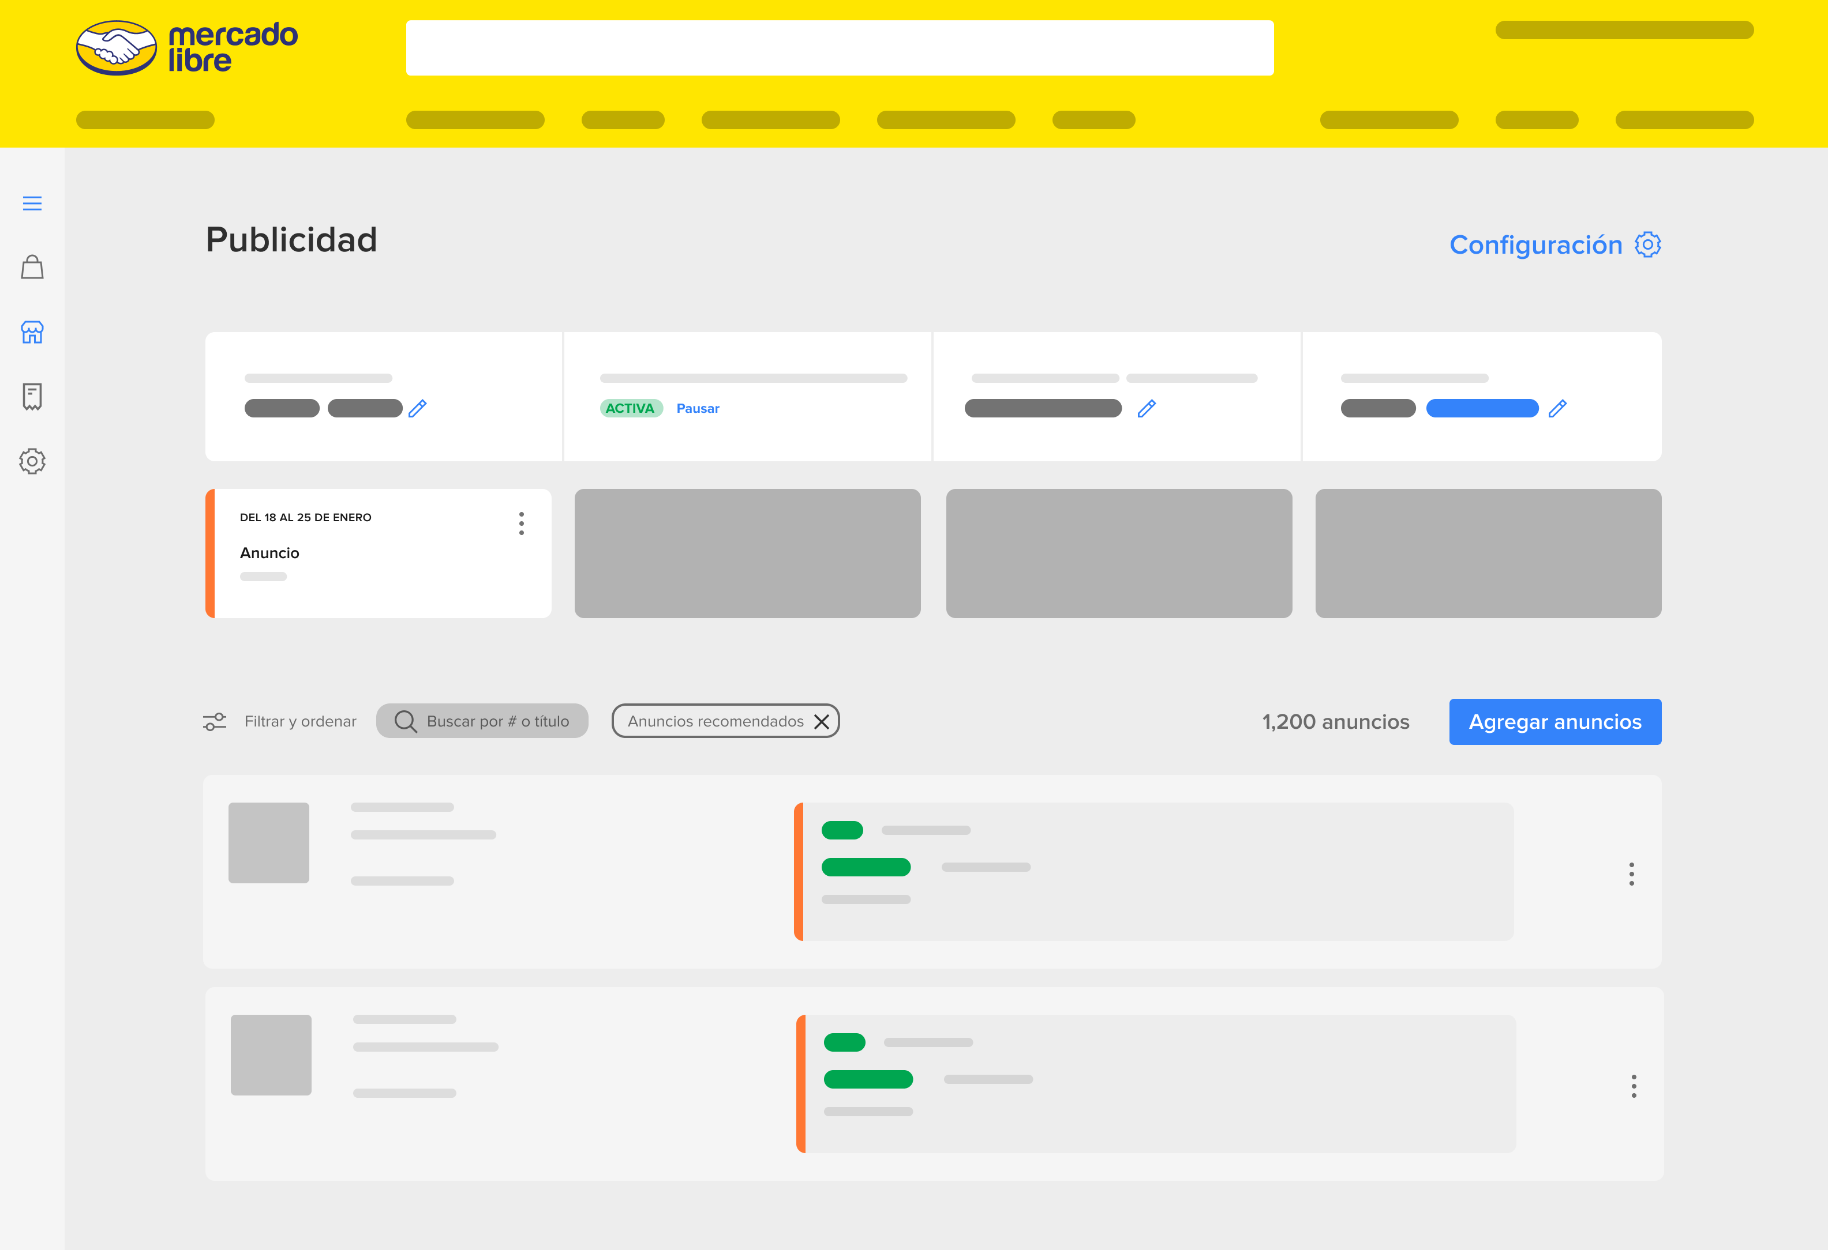
Task: Click first ad row's product thumbnail
Action: coord(269,843)
